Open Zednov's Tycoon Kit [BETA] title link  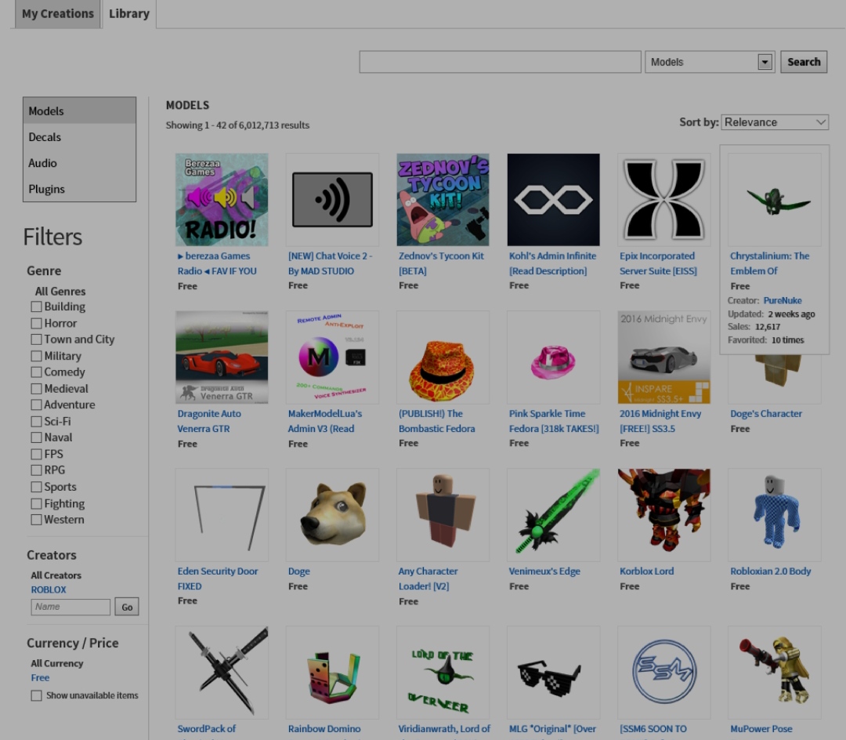pyautogui.click(x=441, y=263)
